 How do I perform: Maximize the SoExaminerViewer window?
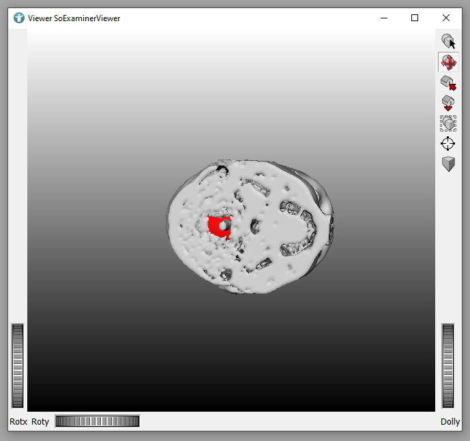(415, 18)
